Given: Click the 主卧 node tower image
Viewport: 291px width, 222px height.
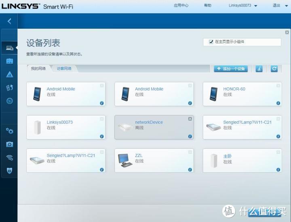Looking at the screenshot, I should (214, 161).
